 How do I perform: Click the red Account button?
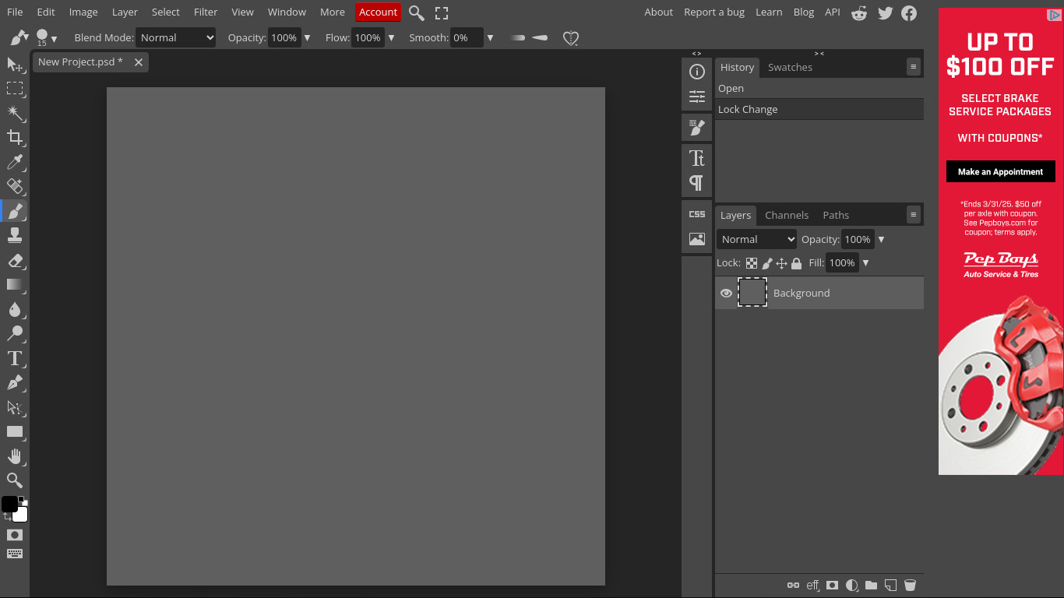(378, 12)
